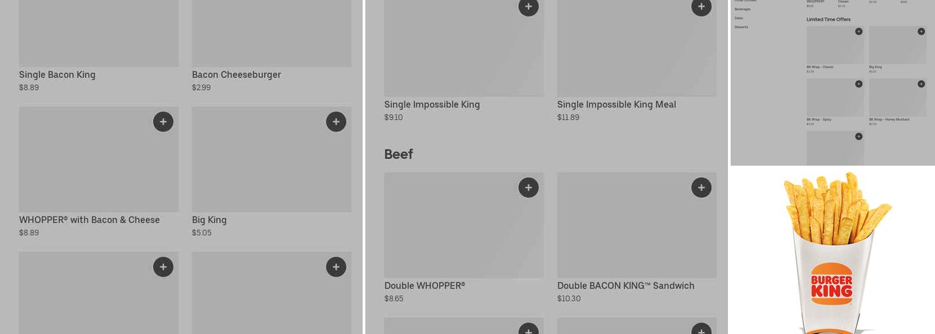Click the Bacon Cheeseburger item title
Viewport: 935px width, 334px height.
coord(236,75)
